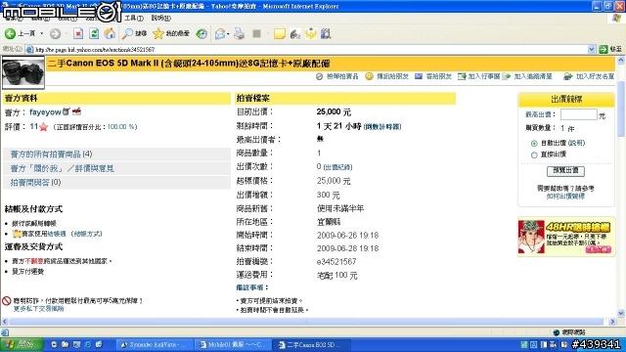Click the red star rating icon
626x352 pixels.
tap(43, 127)
